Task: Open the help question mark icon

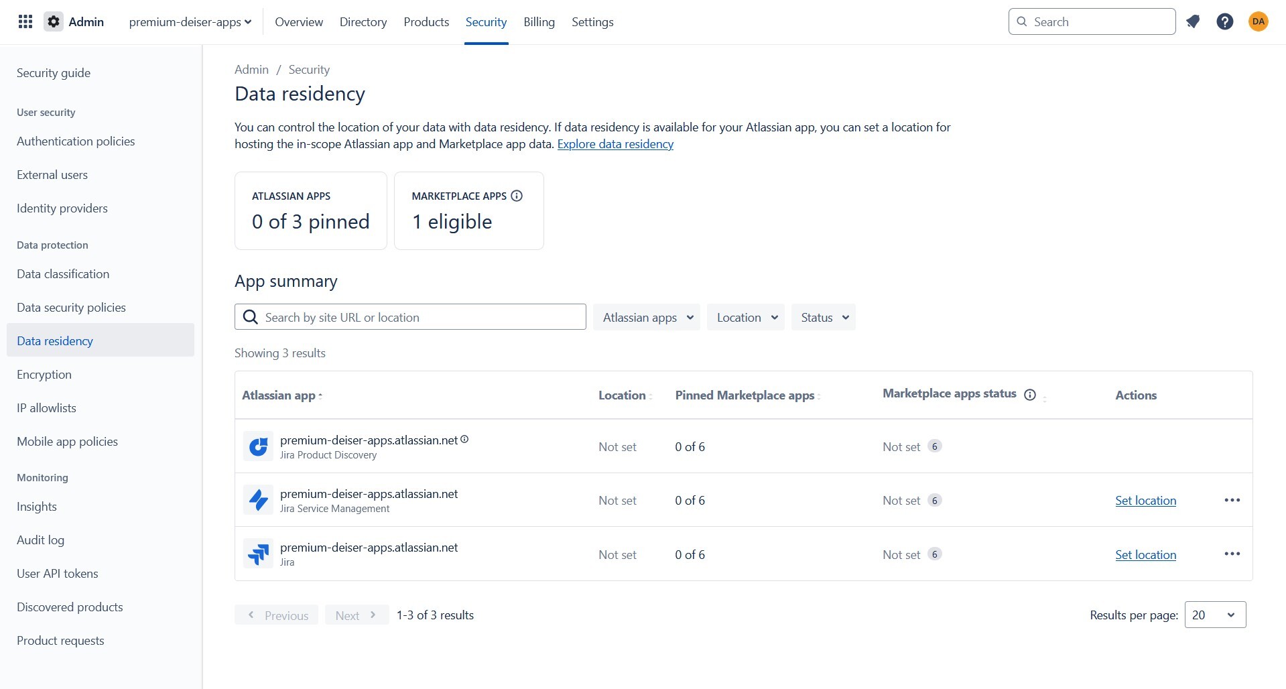Action: pos(1225,21)
